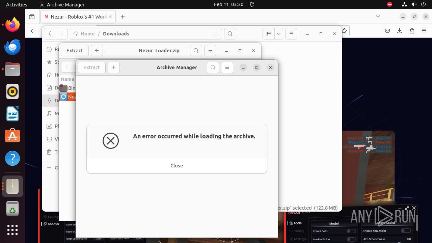Viewport: 432px width, 243px height.
Task: Select Tools tab in the Nezur panel
Action: [295, 223]
